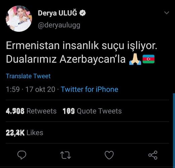This screenshot has width=175, height=168.
Task: Click Translate Tweet link
Action: (x=28, y=76)
